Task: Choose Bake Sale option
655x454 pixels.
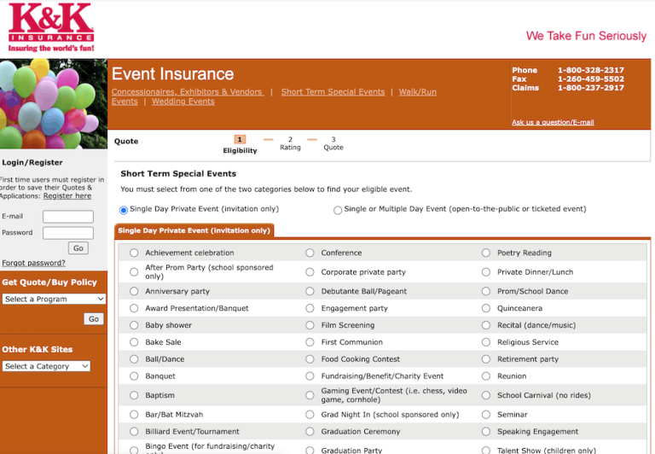Action: (x=134, y=342)
